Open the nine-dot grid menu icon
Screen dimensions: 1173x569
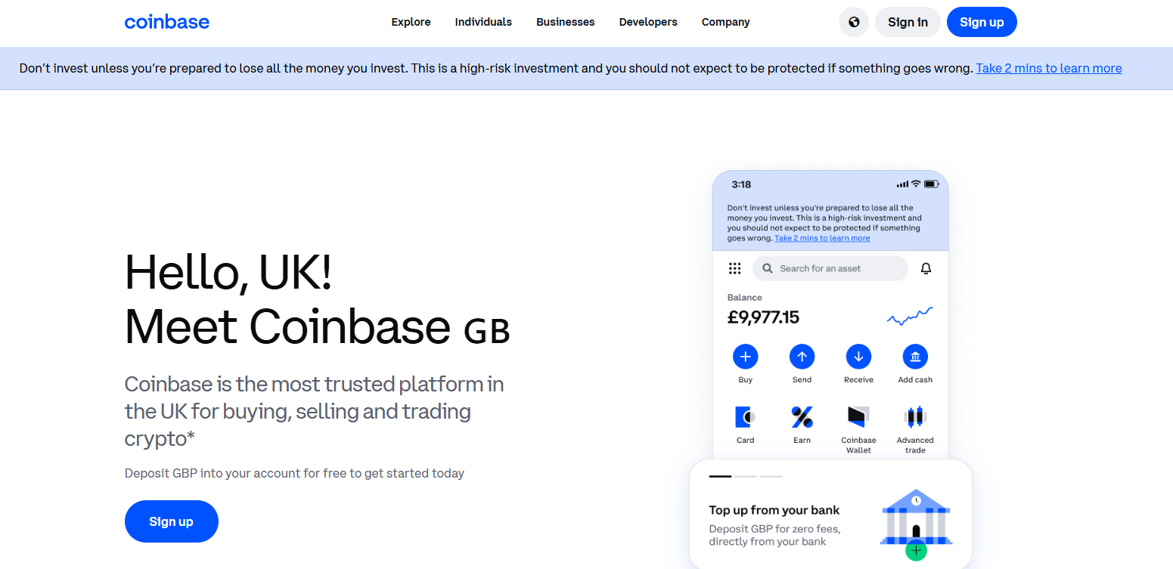[x=734, y=268]
